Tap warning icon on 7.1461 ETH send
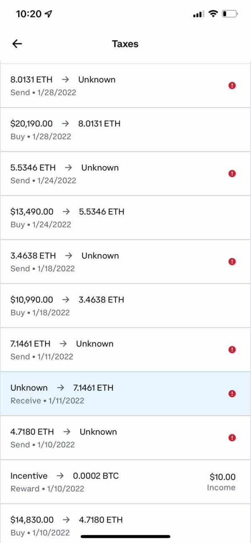The image size is (251, 543). point(232,349)
